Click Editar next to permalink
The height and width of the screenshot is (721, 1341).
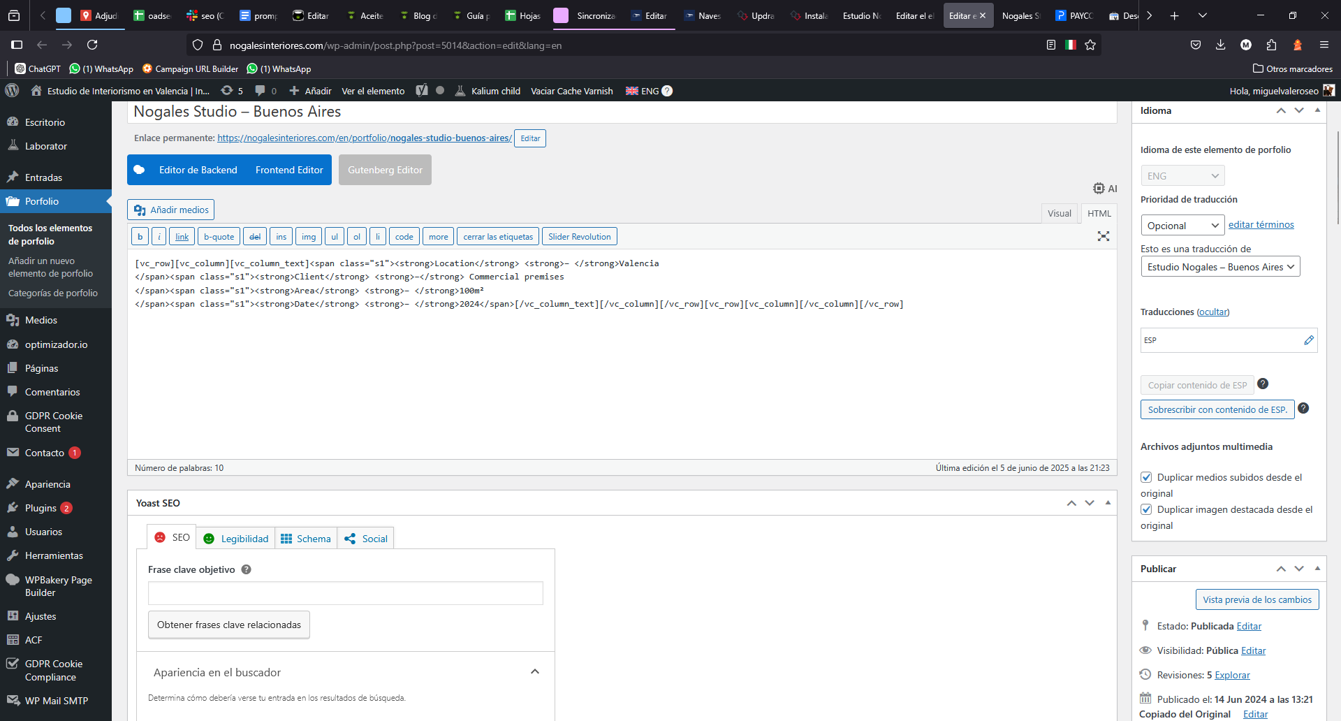530,138
